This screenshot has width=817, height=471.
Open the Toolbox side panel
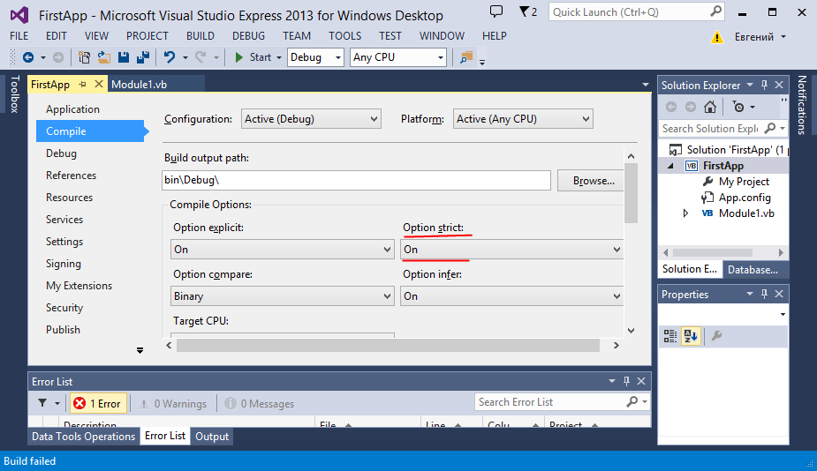(x=15, y=94)
